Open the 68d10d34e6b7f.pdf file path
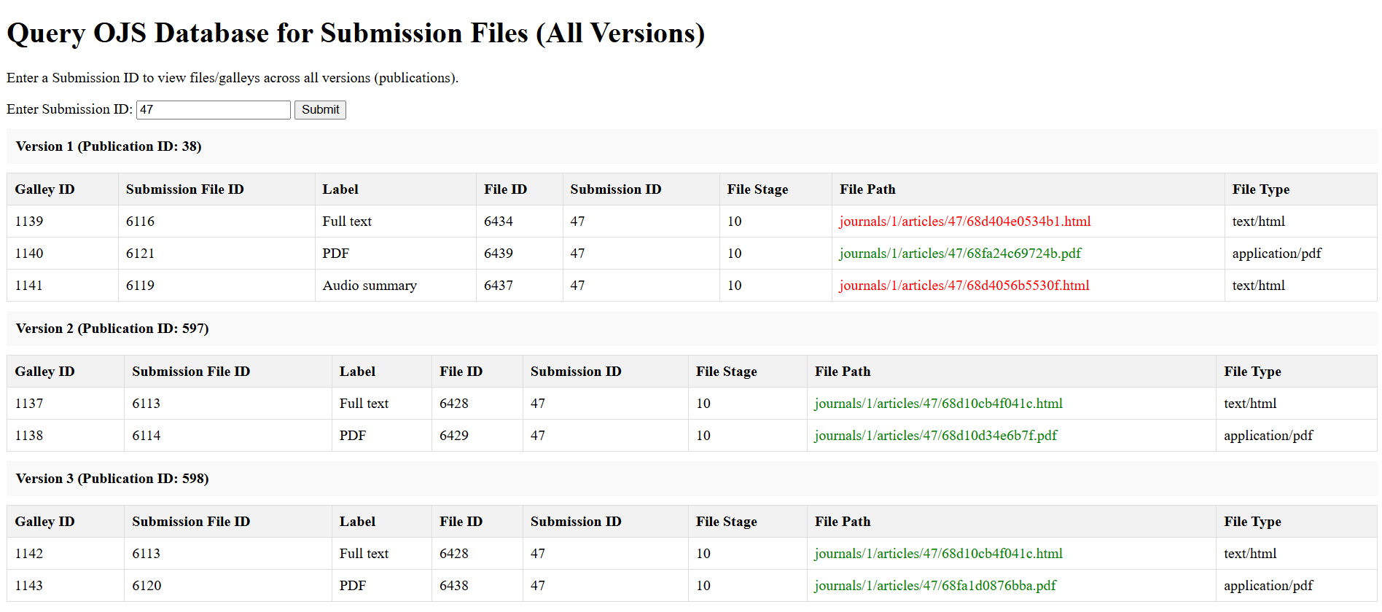The height and width of the screenshot is (612, 1382). pyautogui.click(x=935, y=436)
